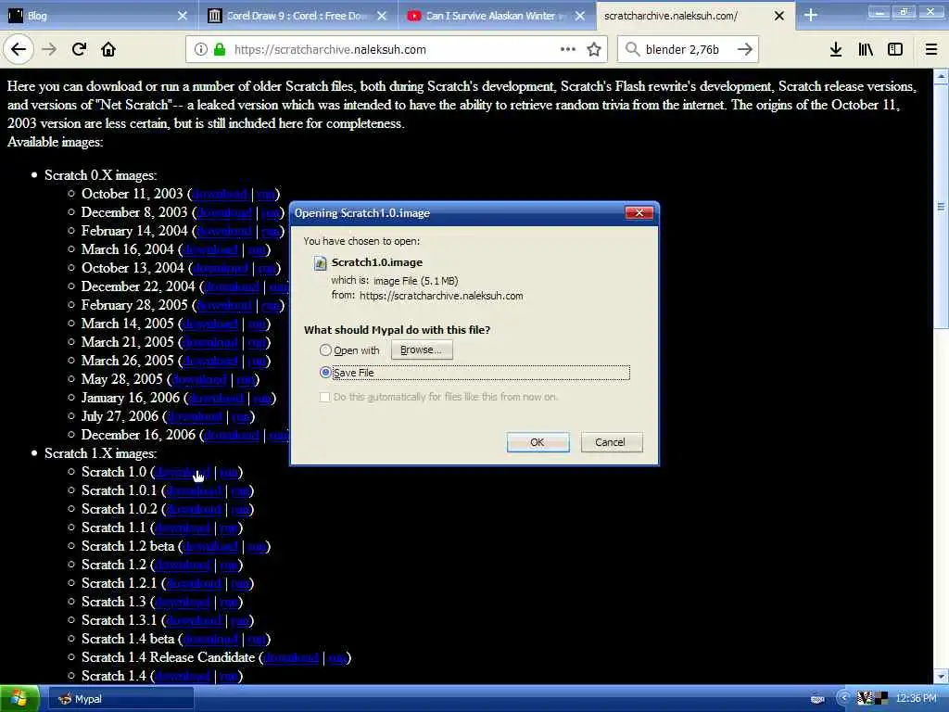Click the Scratch1.0.image file icon in dialog
This screenshot has width=949, height=712.
click(320, 263)
